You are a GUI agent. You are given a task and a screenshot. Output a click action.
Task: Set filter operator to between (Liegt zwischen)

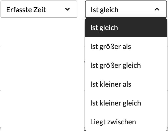[126, 122]
